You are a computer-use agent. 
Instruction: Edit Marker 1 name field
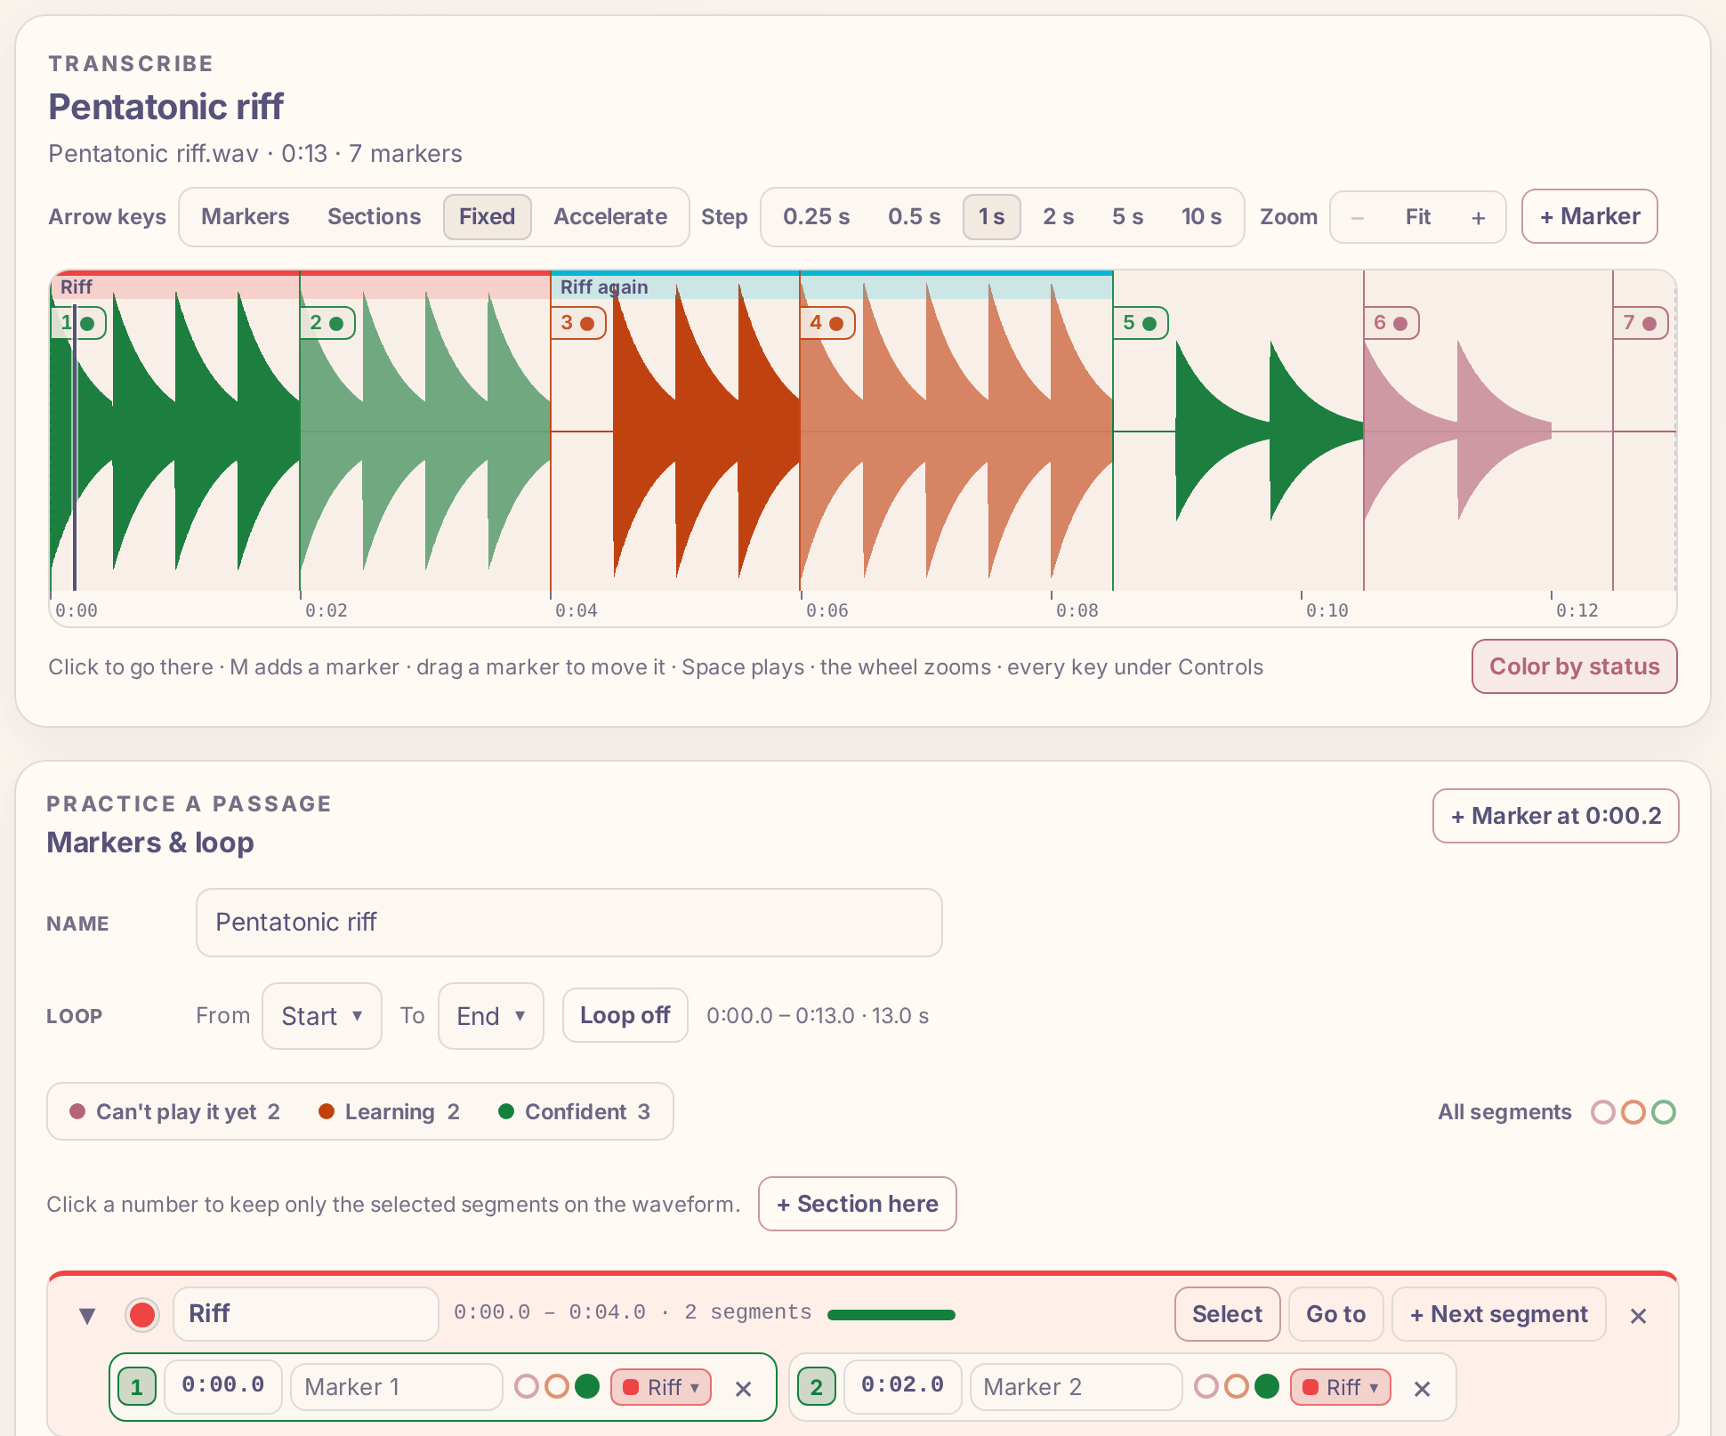tap(397, 1387)
